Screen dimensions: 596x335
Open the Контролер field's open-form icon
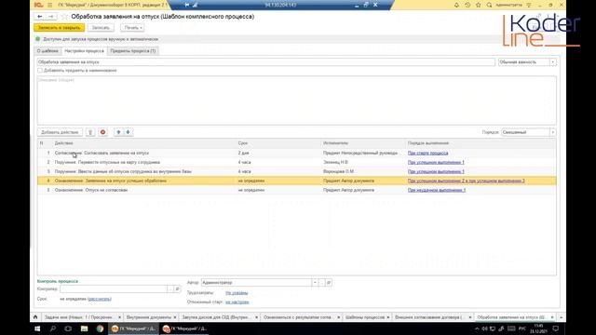click(x=177, y=289)
